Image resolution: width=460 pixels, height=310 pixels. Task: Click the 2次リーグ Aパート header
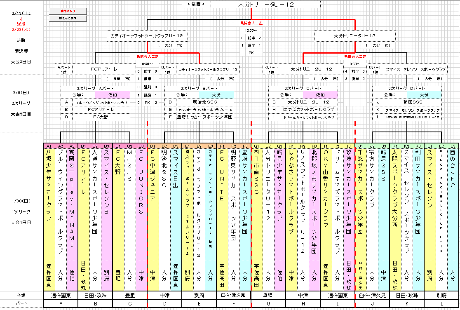tap(95, 88)
